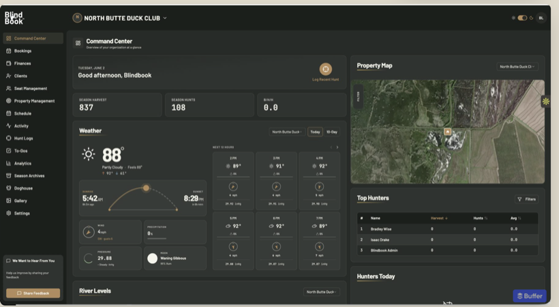Image resolution: width=559 pixels, height=307 pixels.
Task: Click the Share Feedback button
Action: coord(33,293)
